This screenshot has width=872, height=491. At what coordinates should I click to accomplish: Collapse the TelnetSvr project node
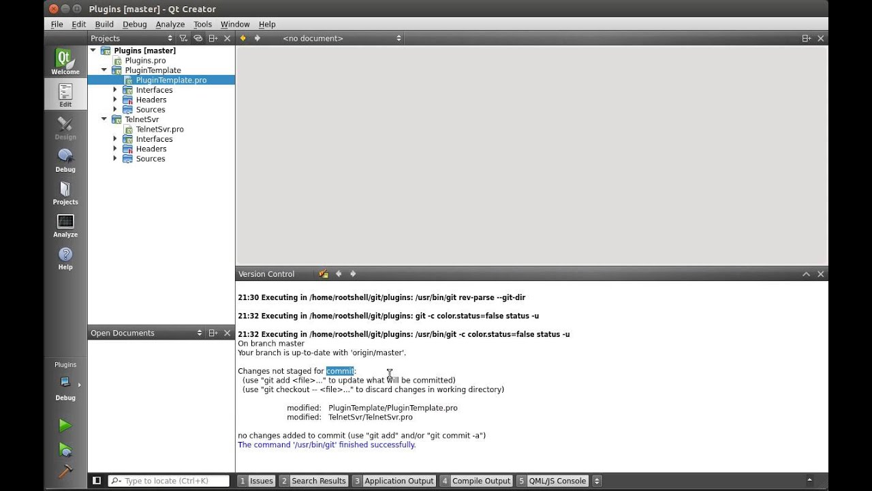(x=104, y=119)
